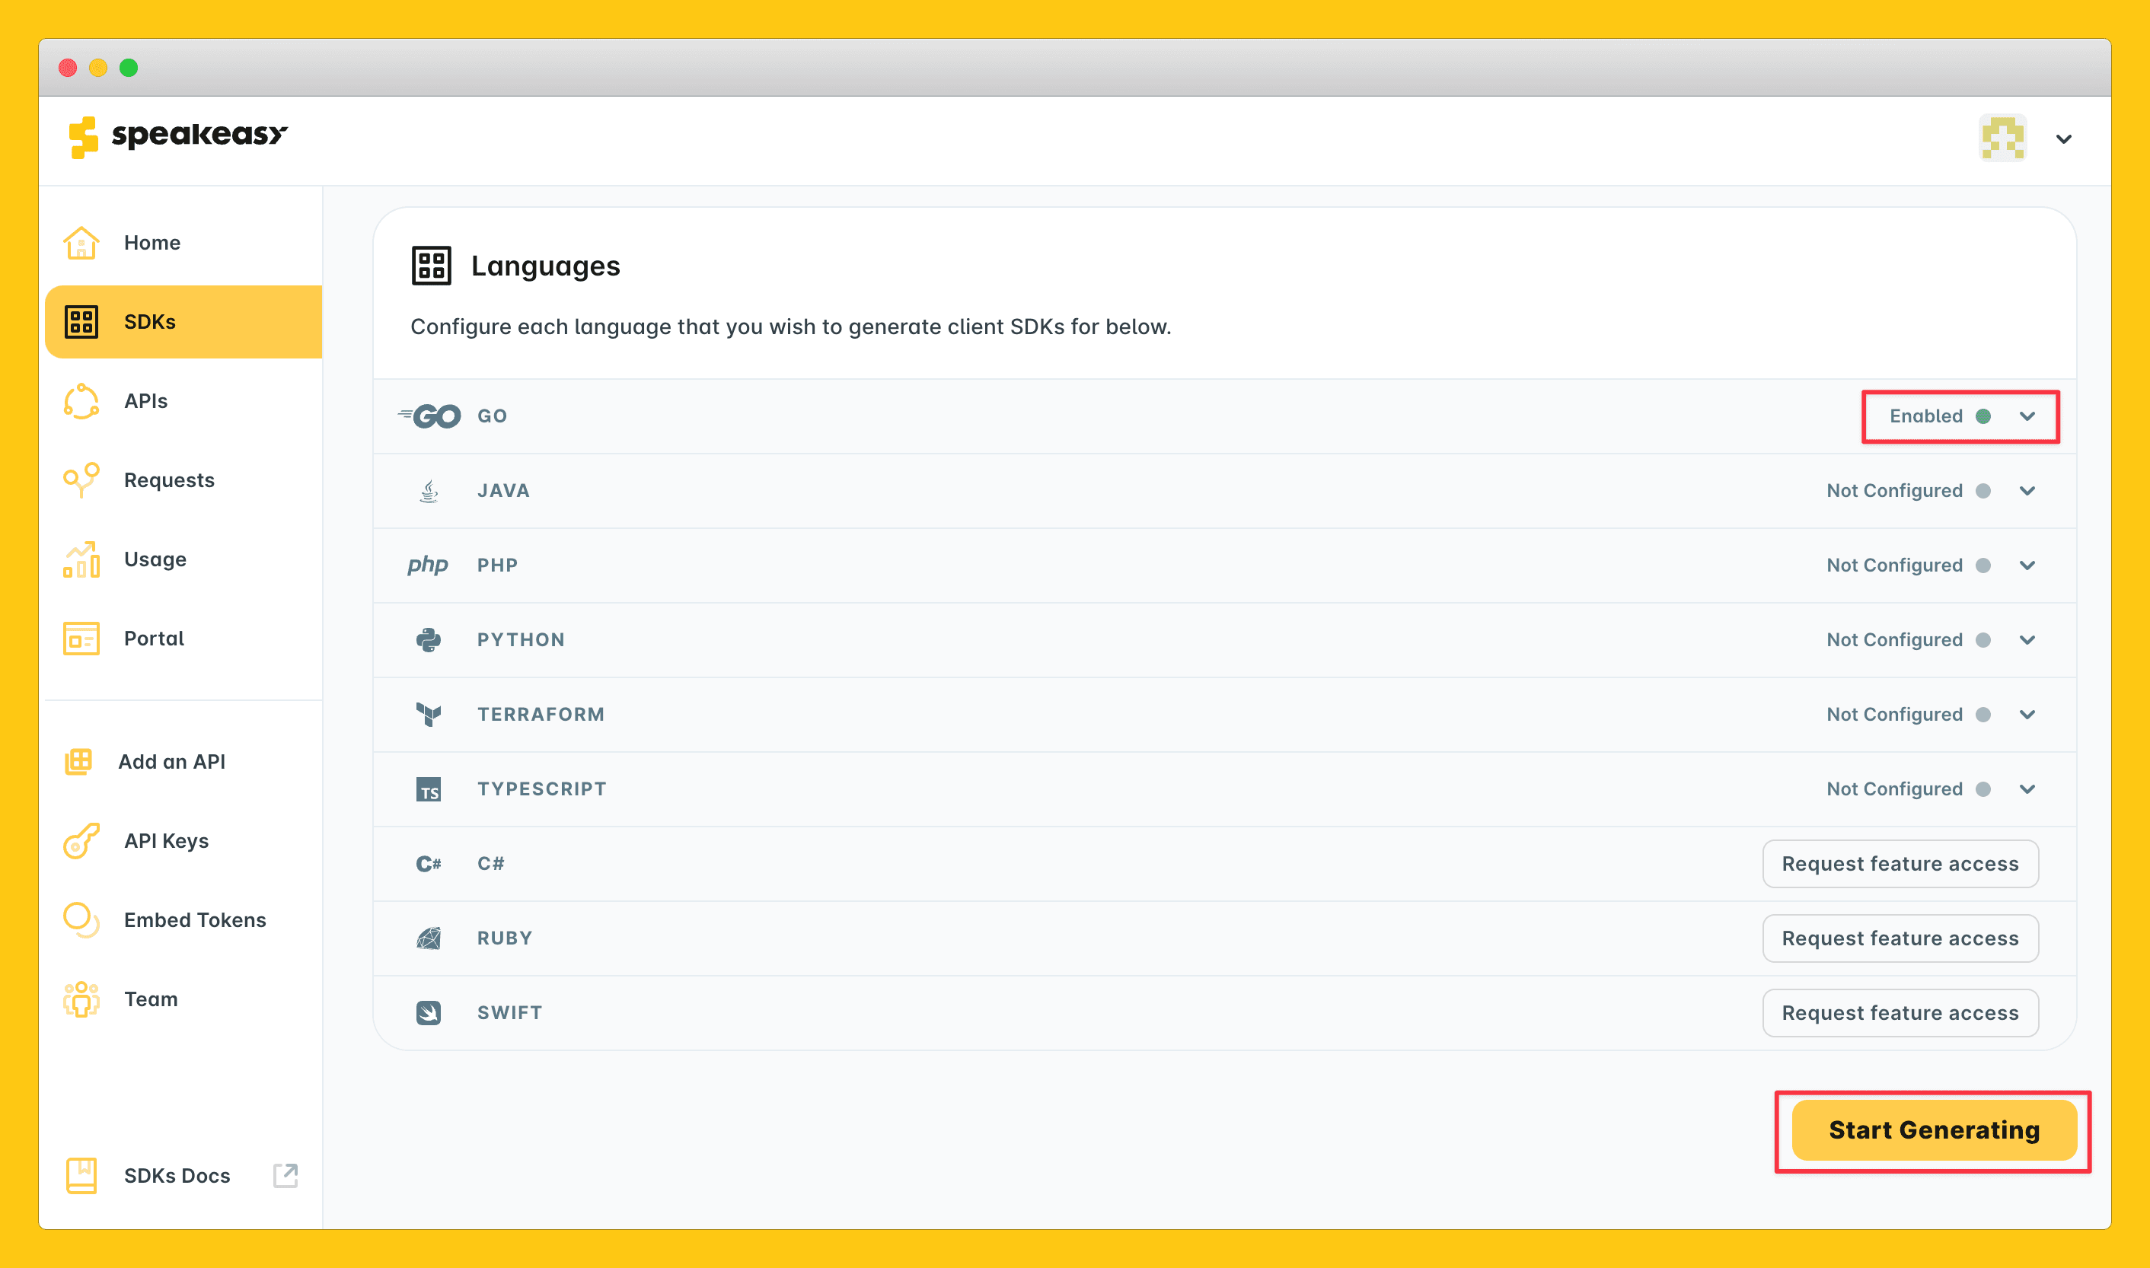Click the Languages heading text
Screen dimensions: 2150x1268
[545, 266]
